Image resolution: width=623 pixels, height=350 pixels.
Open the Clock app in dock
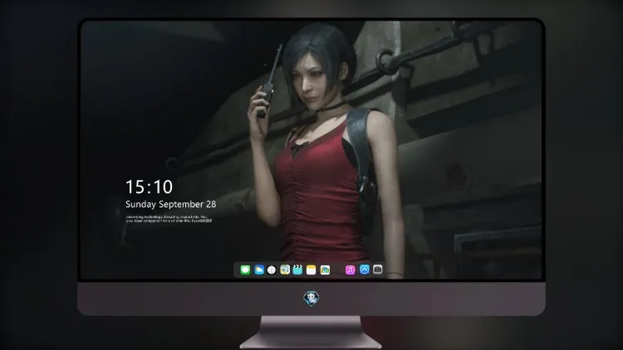[272, 270]
